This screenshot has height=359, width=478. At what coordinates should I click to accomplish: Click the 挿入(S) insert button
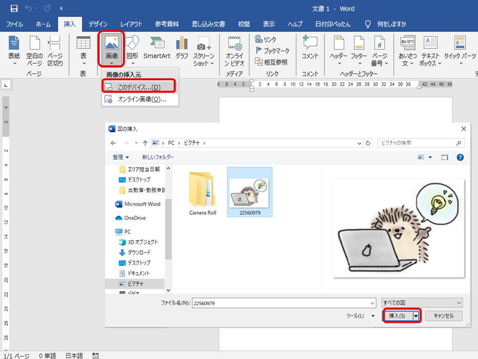coord(397,316)
